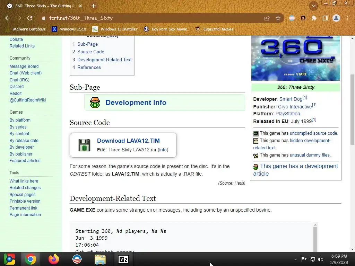The height and width of the screenshot is (266, 355).
Task: Open the file info link
Action: [x=163, y=150]
